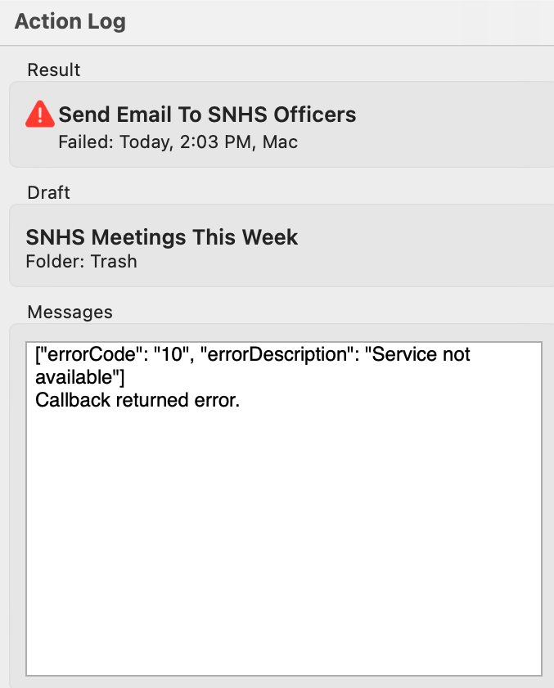Click the Failed: Today, 2:03 PM, Mac status
This screenshot has width=554, height=688.
click(178, 142)
